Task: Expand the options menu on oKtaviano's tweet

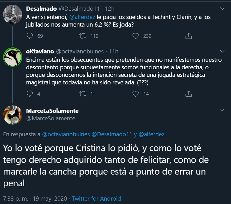Action: [x=222, y=51]
